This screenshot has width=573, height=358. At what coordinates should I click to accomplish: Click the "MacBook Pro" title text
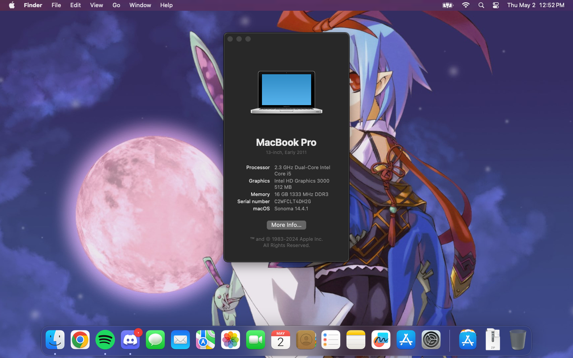point(286,142)
